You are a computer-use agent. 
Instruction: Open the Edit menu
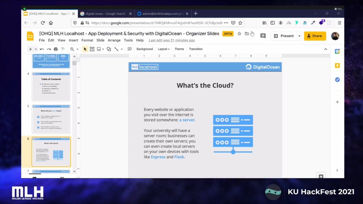51,40
